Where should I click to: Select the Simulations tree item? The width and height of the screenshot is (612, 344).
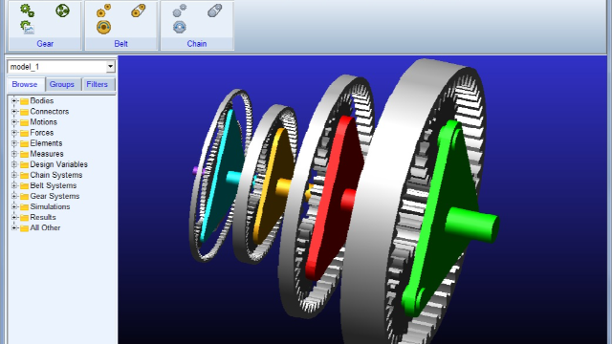pos(50,206)
